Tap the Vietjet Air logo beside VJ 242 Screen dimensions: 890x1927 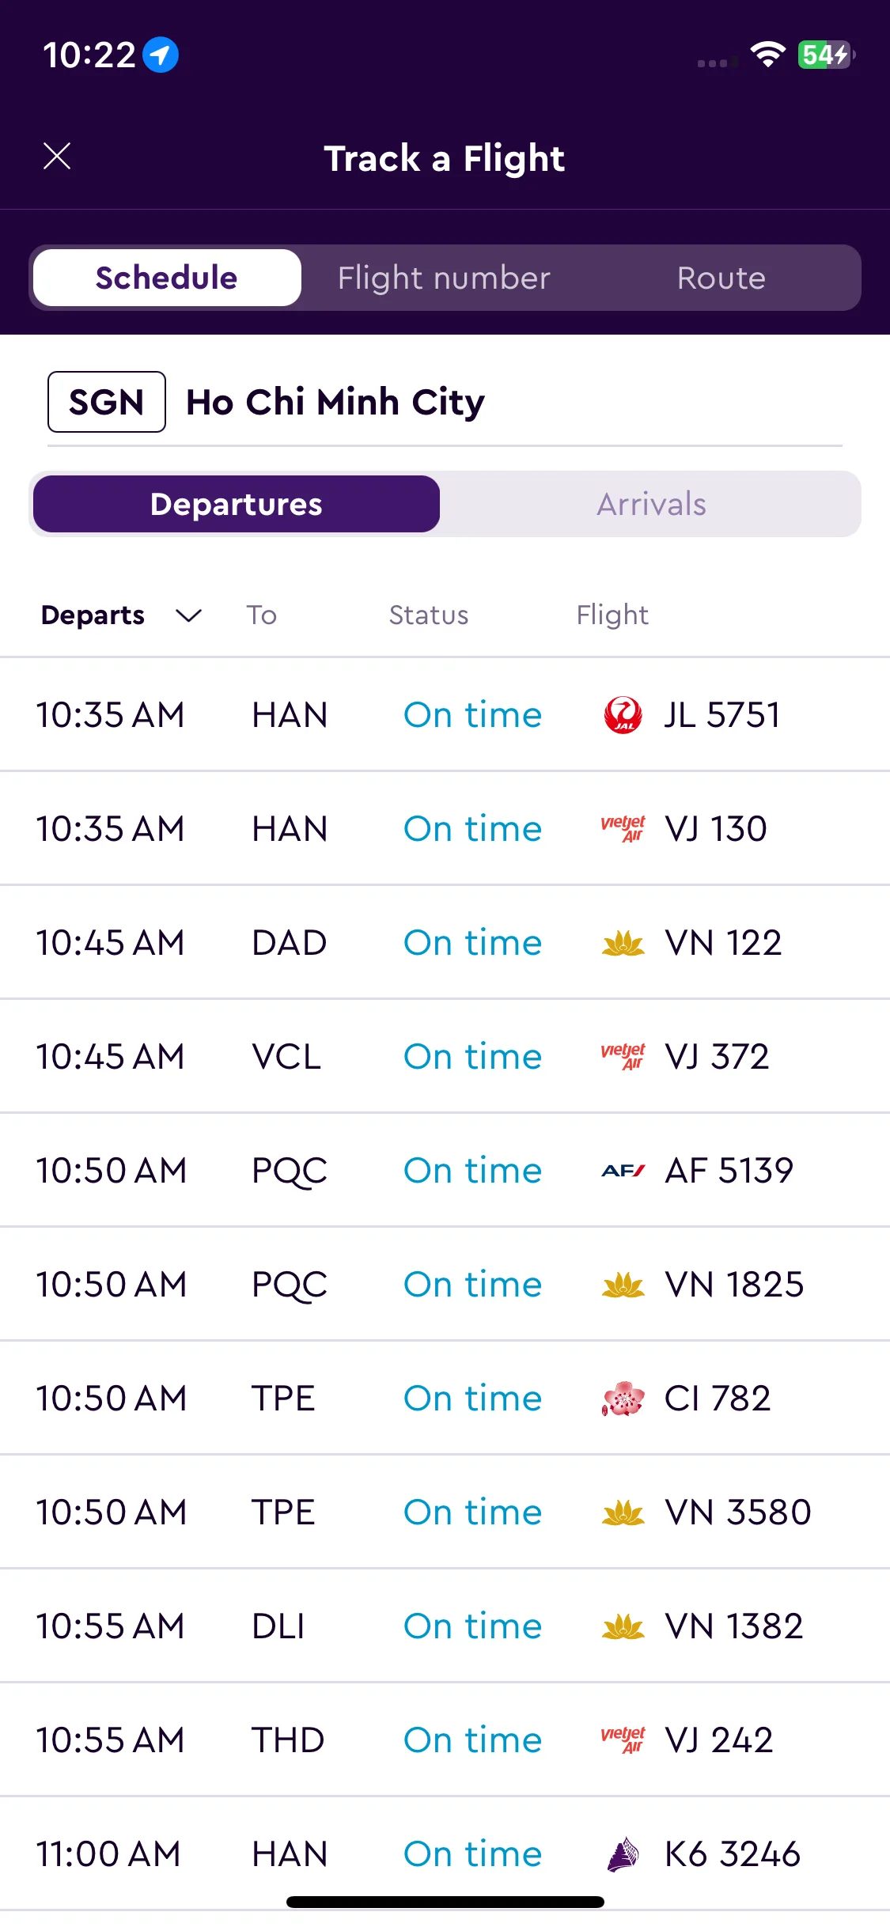click(623, 1740)
